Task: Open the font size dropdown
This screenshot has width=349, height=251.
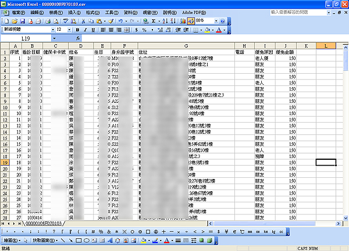Action: [70, 30]
